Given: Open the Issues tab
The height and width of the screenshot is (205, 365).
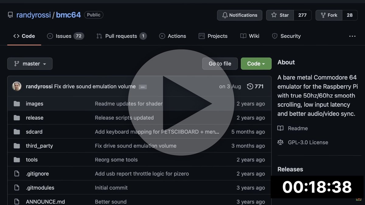Looking at the screenshot, I should point(65,36).
